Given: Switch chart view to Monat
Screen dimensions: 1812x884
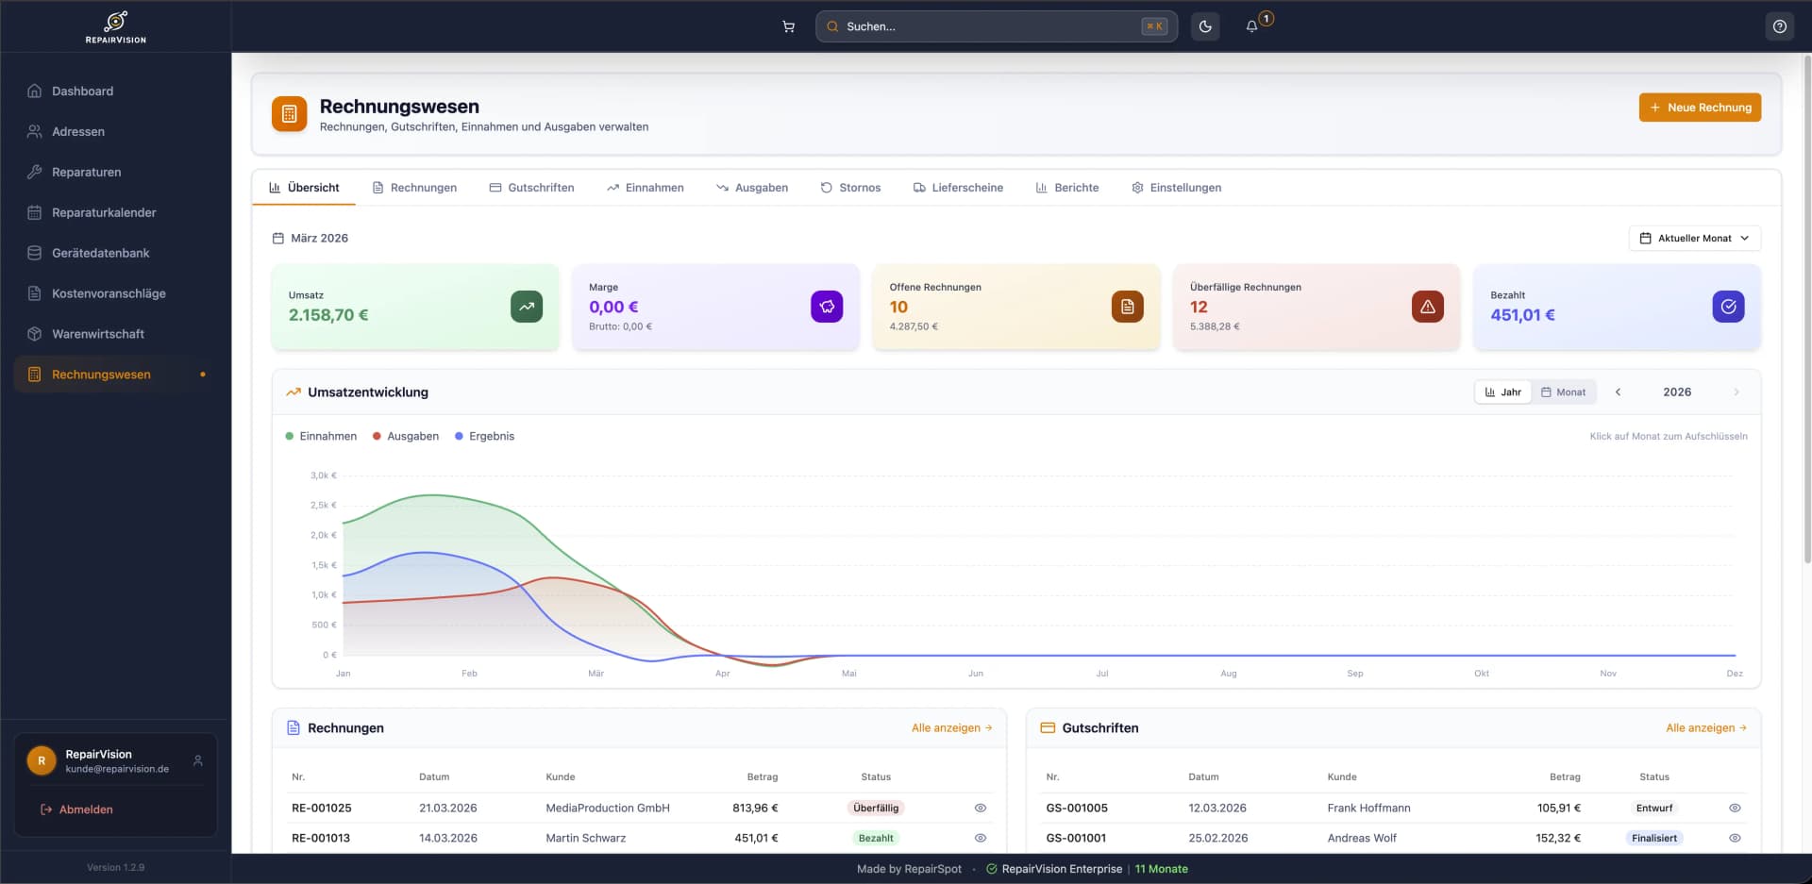Looking at the screenshot, I should point(1563,392).
